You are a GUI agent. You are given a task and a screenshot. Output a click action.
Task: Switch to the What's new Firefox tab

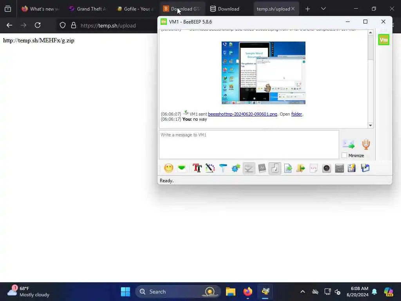point(41,9)
